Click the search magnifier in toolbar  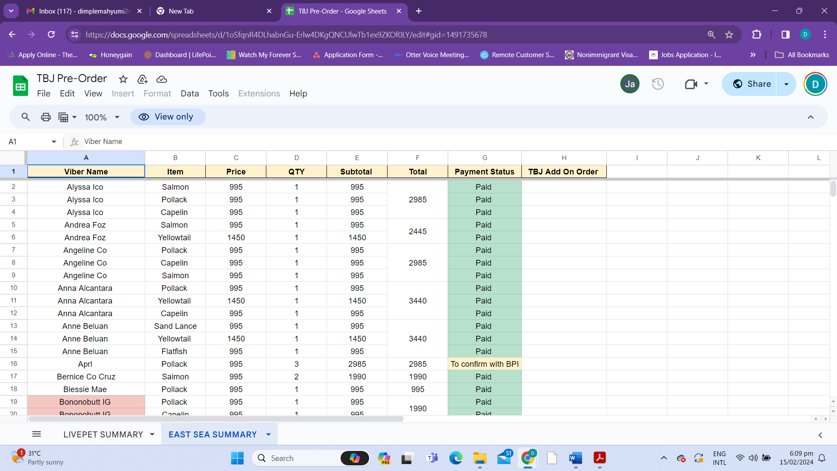(x=26, y=117)
